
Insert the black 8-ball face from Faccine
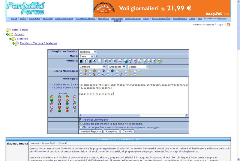[59, 104]
